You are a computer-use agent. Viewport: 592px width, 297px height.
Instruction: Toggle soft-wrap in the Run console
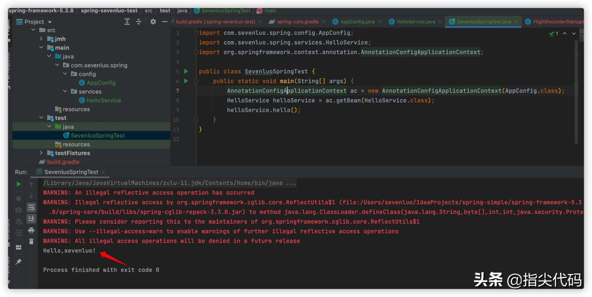click(31, 207)
